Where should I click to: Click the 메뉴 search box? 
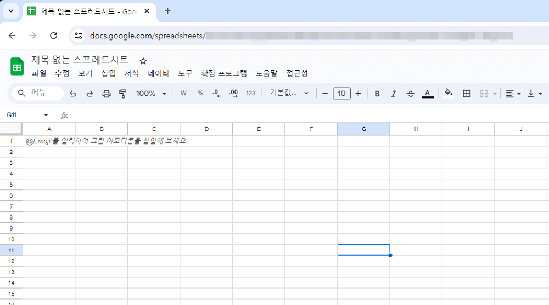[x=38, y=94]
